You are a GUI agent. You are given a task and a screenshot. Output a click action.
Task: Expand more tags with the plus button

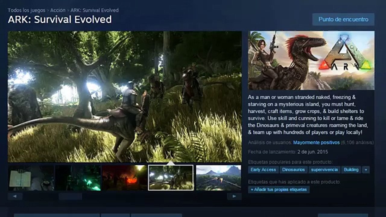click(x=366, y=170)
